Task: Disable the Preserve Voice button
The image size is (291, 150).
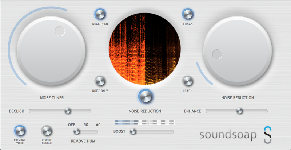Action: (20, 131)
